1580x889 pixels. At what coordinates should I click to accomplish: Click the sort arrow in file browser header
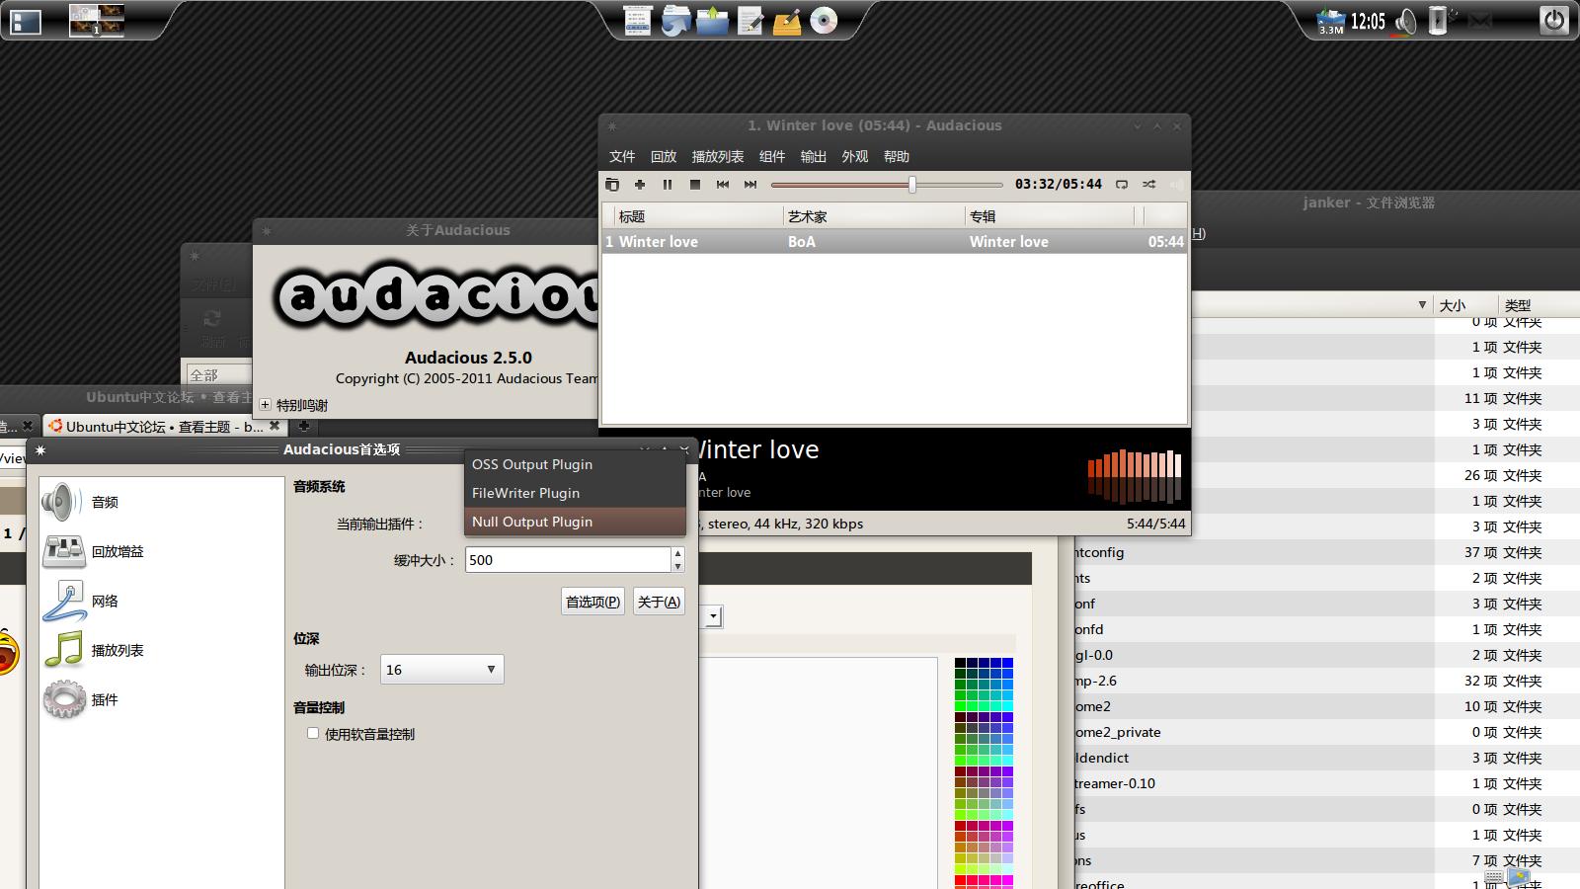(x=1422, y=305)
